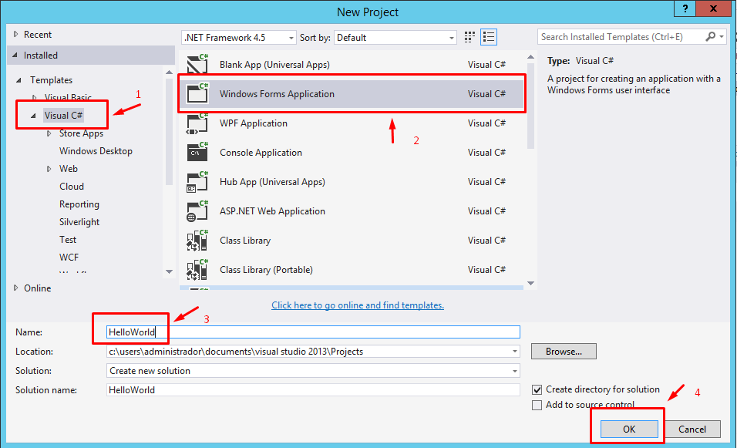Click the Windows Forms Application template icon

197,93
